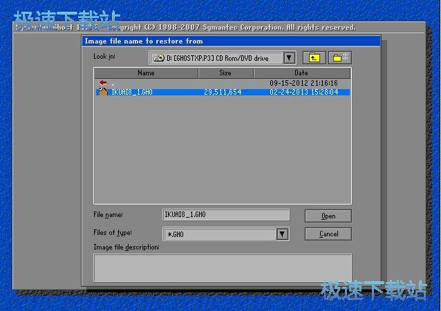Go up one folder level icon
This screenshot has height=311, width=441.
pos(314,58)
